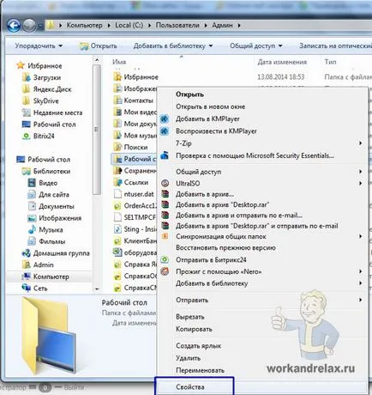Choose Открыть in the context menu
Image resolution: width=372 pixels, height=395 pixels.
[x=189, y=94]
